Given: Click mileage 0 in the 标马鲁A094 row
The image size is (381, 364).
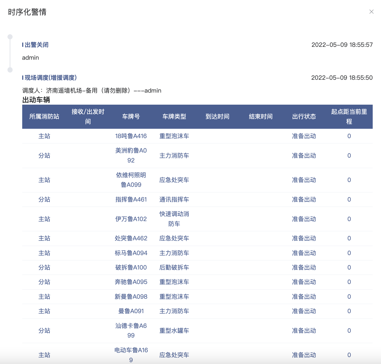Looking at the screenshot, I should [x=349, y=253].
